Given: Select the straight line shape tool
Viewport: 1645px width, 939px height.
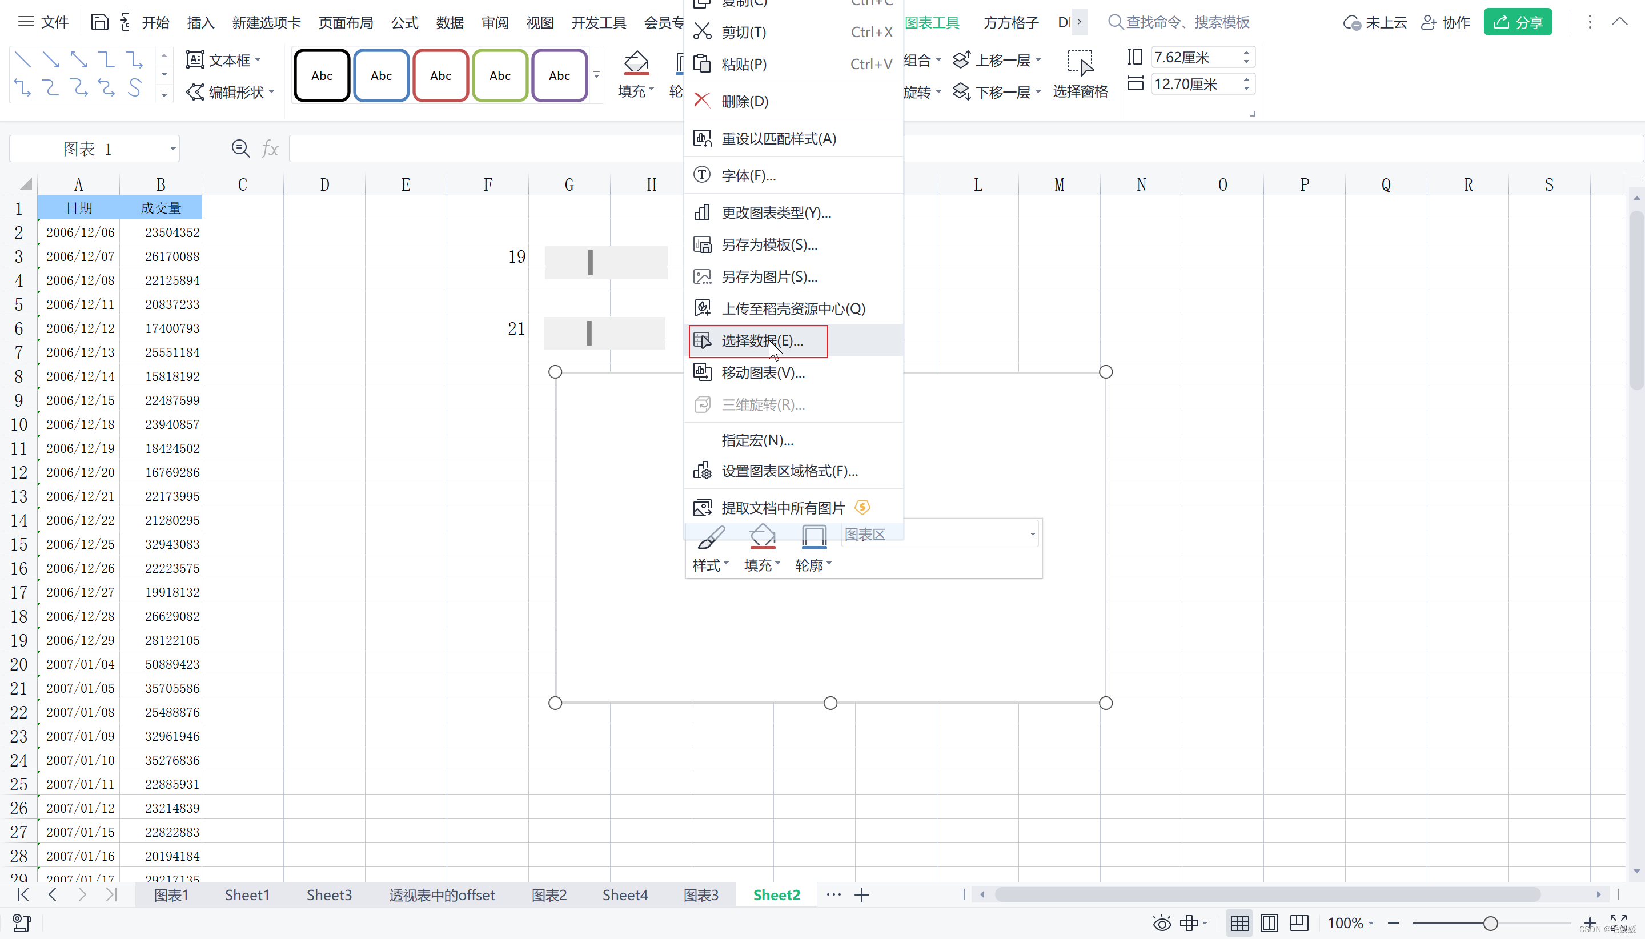Looking at the screenshot, I should coord(23,60).
